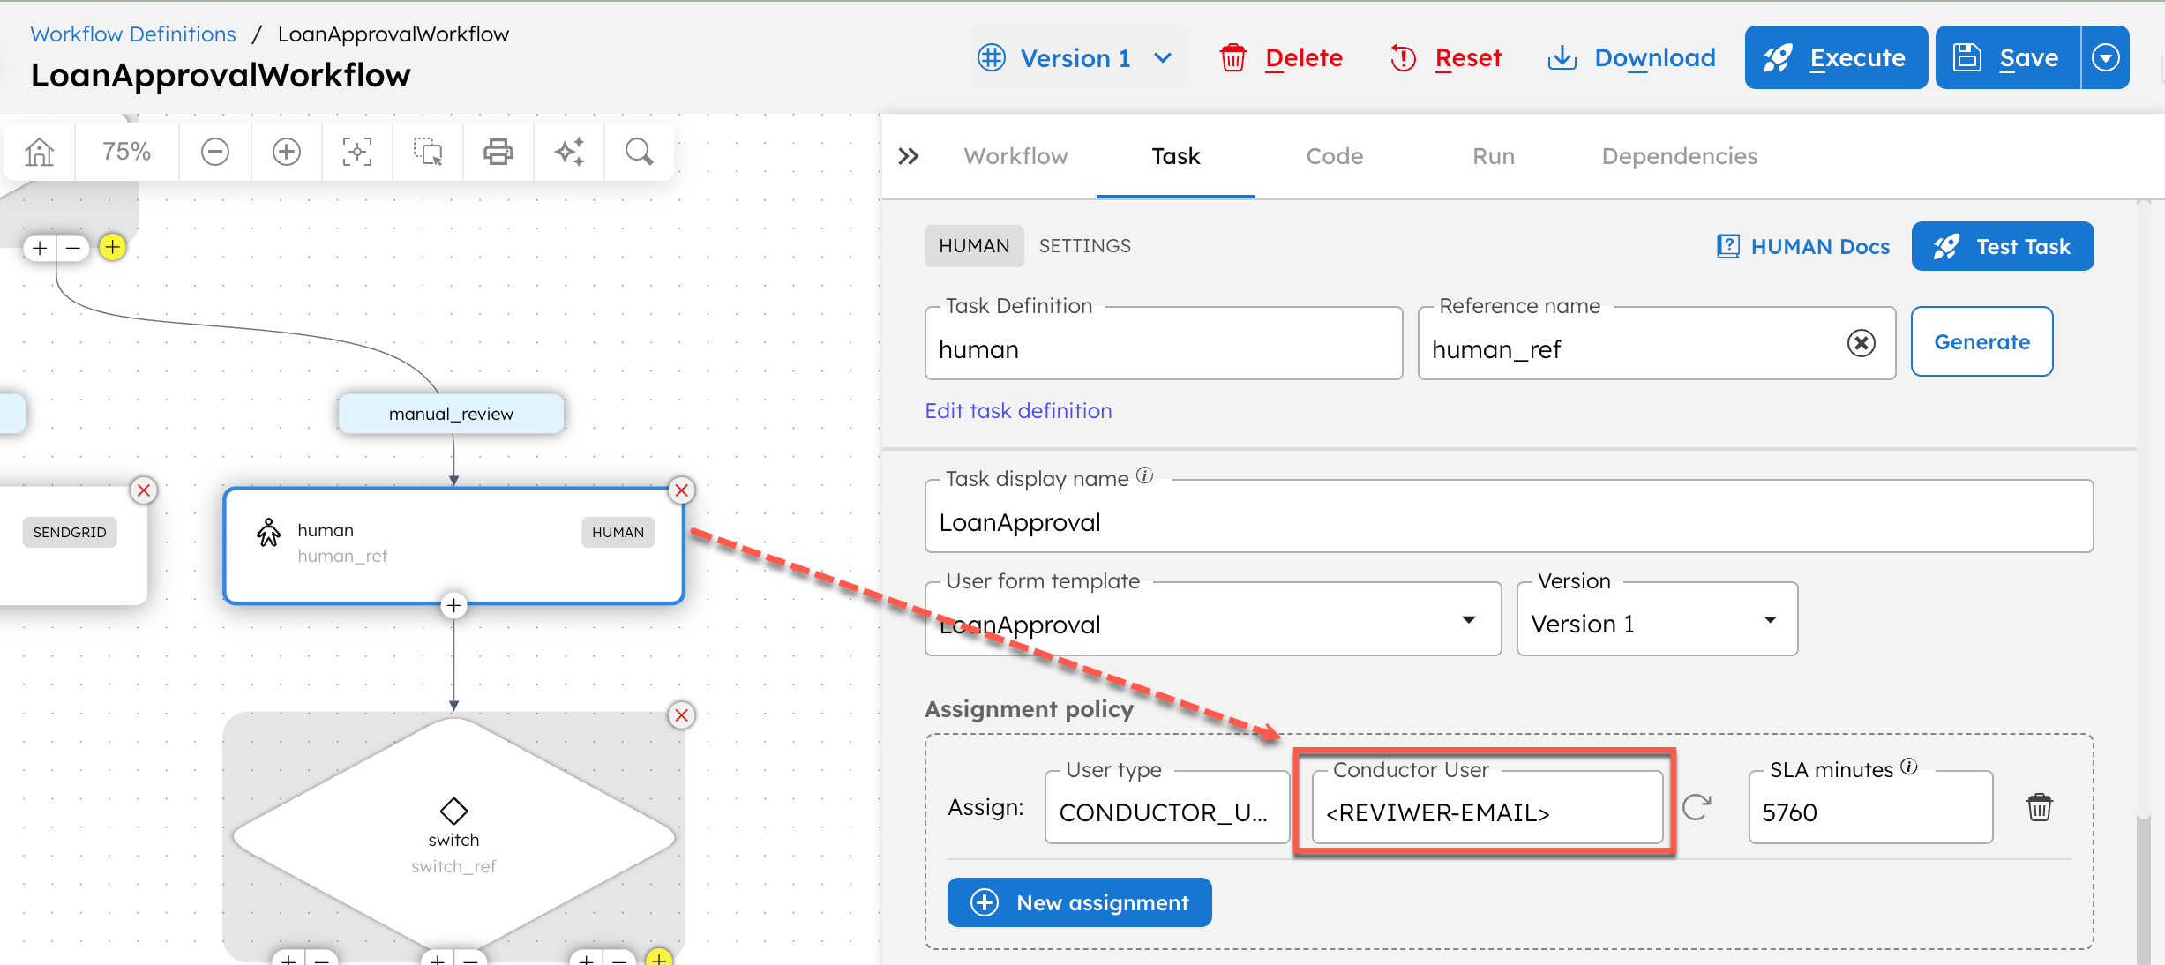Select the HUMAN sub-tab
This screenshot has width=2165, height=965.
(x=974, y=246)
